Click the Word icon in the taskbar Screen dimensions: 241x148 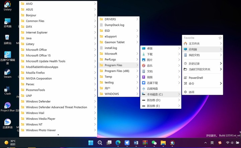136,143
